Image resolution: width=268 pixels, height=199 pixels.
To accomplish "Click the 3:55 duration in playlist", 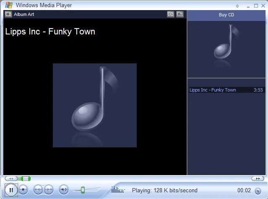I will pos(258,90).
